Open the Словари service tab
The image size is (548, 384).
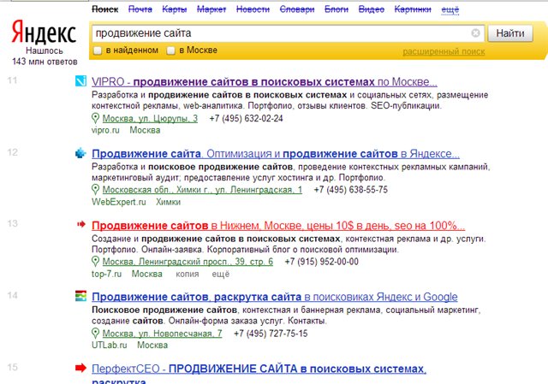pyautogui.click(x=297, y=9)
